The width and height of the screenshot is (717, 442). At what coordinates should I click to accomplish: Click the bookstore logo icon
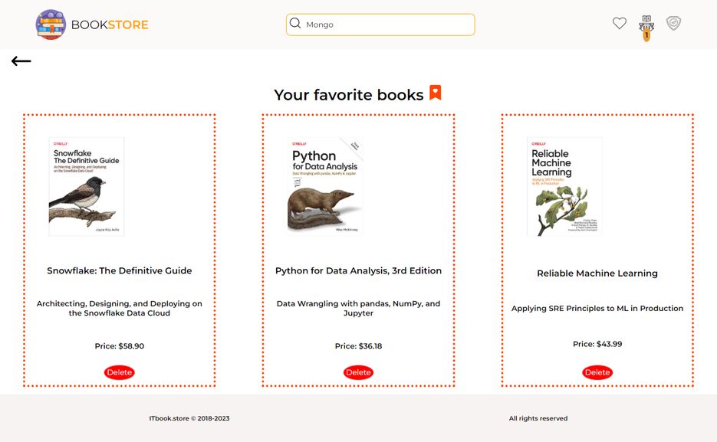[x=51, y=25]
